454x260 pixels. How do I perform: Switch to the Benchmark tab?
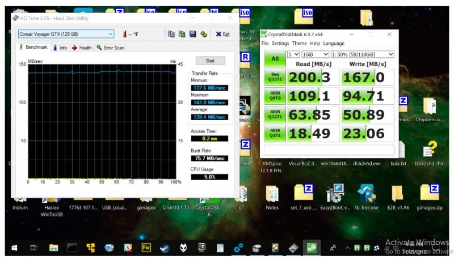pyautogui.click(x=33, y=47)
